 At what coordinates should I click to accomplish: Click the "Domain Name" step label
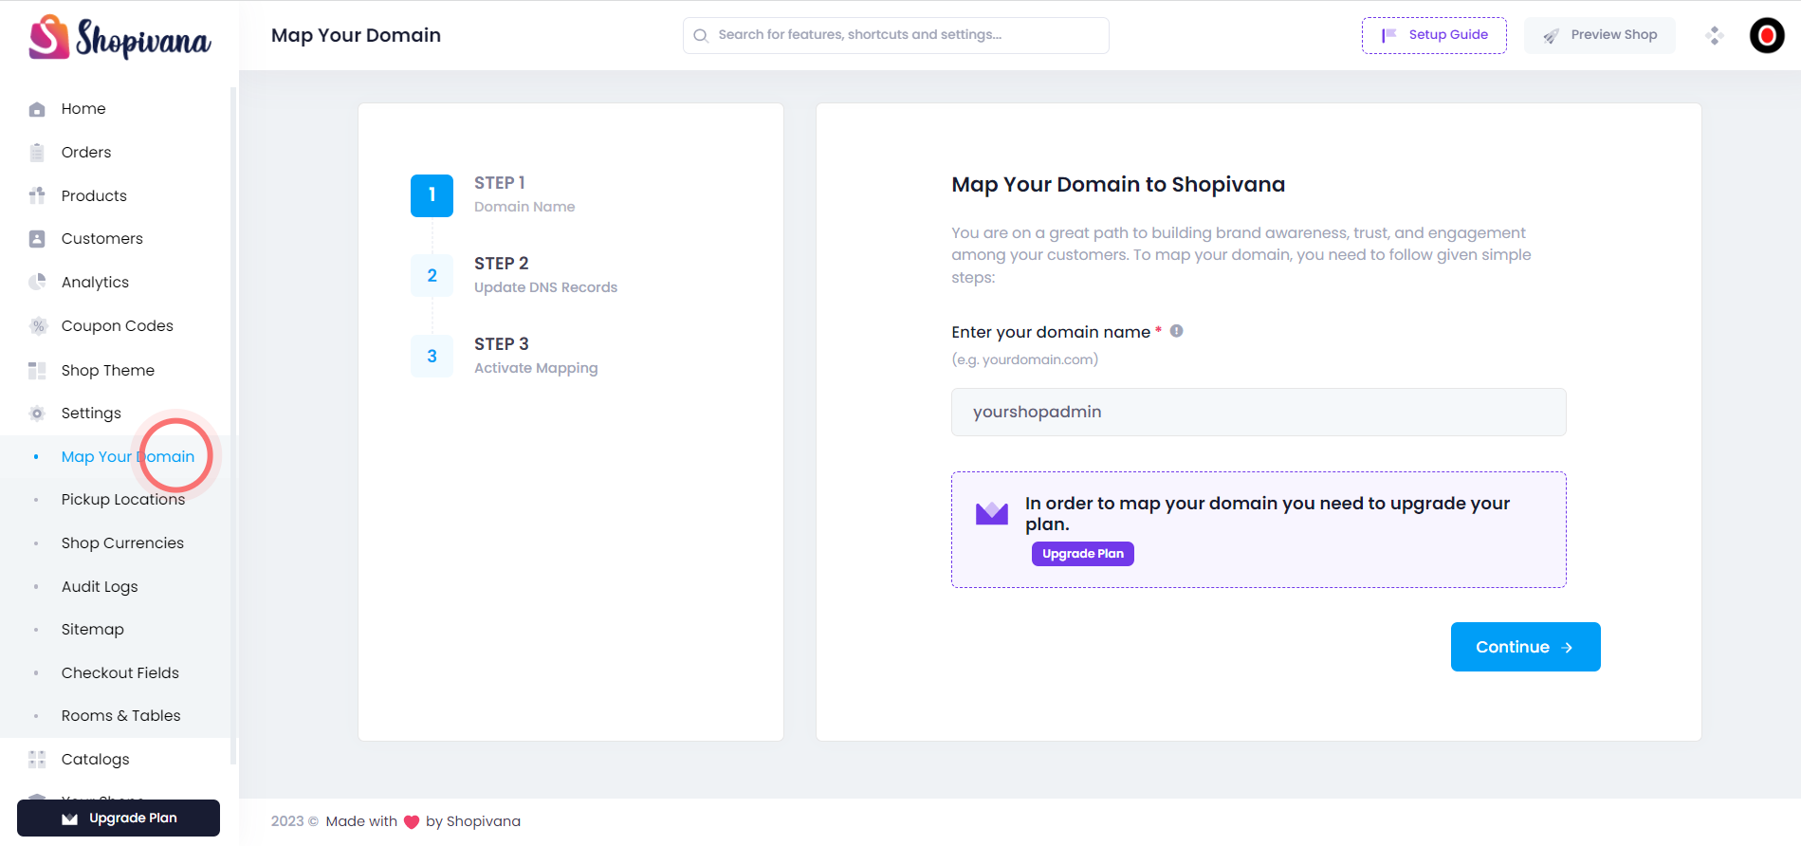pos(524,207)
